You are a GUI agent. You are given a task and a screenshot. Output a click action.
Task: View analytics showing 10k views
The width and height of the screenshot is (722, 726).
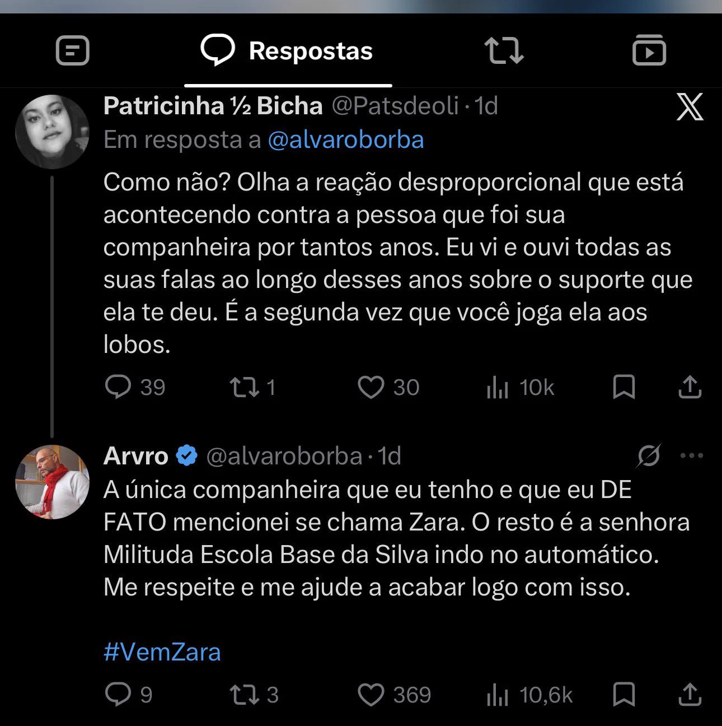click(520, 388)
